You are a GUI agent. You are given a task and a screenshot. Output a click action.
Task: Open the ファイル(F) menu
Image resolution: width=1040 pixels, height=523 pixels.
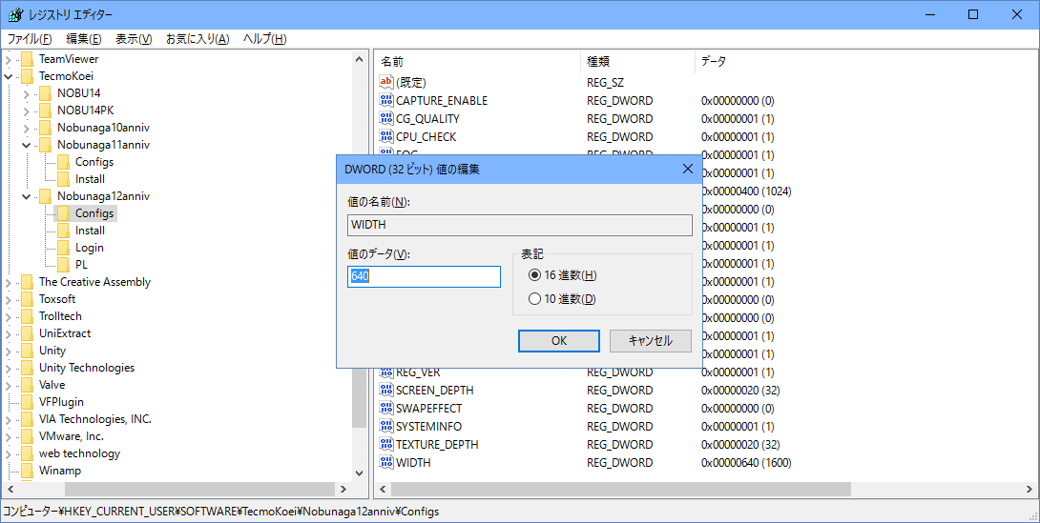pyautogui.click(x=30, y=39)
